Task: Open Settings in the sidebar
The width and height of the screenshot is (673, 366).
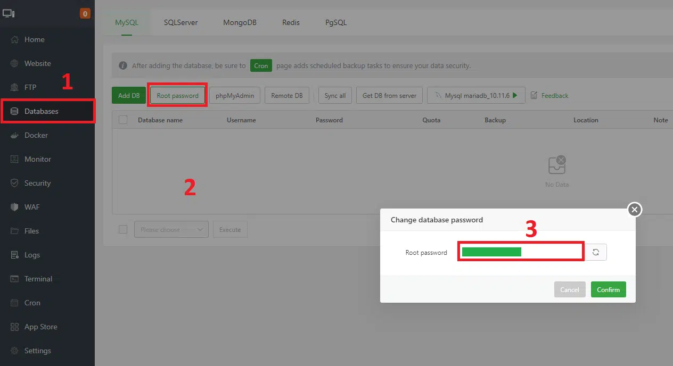Action: [x=47, y=351]
